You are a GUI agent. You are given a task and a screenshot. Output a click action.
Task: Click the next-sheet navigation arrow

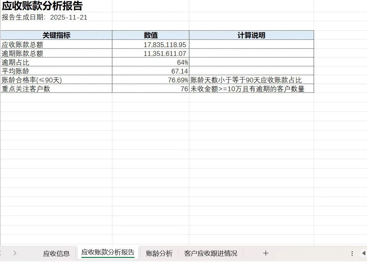(15, 253)
